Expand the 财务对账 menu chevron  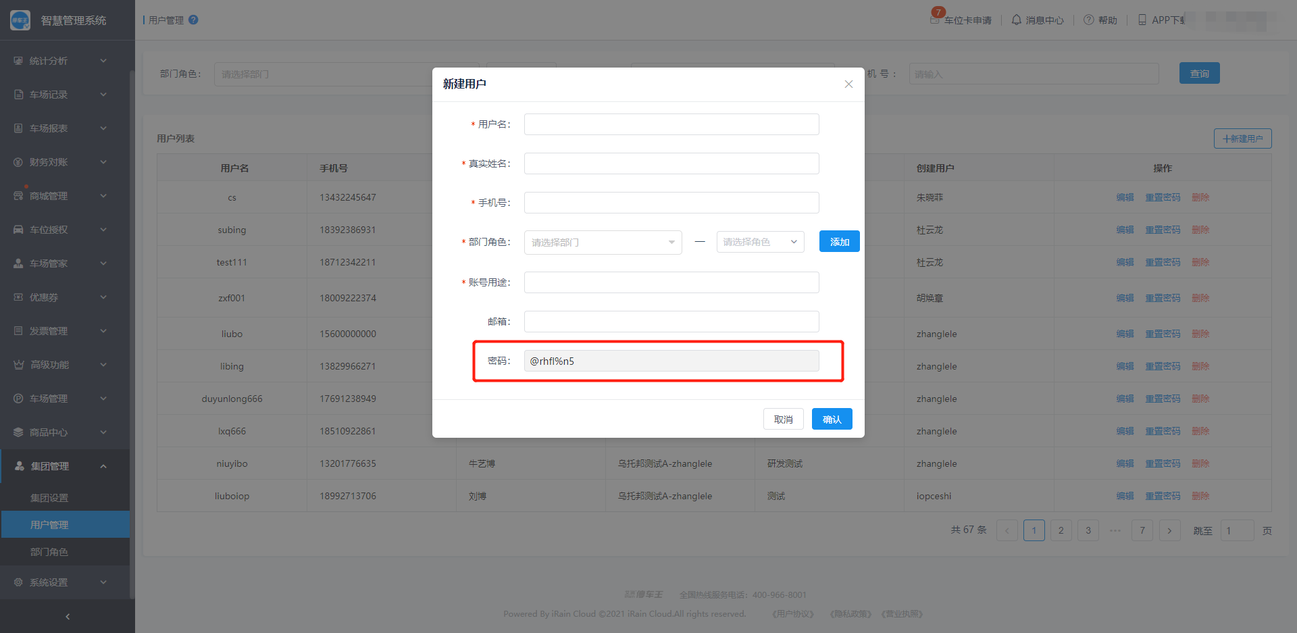(103, 162)
